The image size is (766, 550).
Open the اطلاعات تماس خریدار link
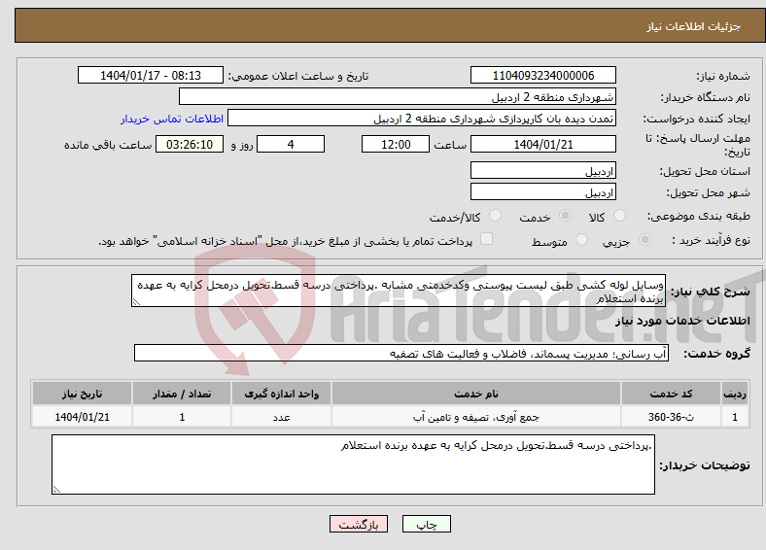point(172,119)
